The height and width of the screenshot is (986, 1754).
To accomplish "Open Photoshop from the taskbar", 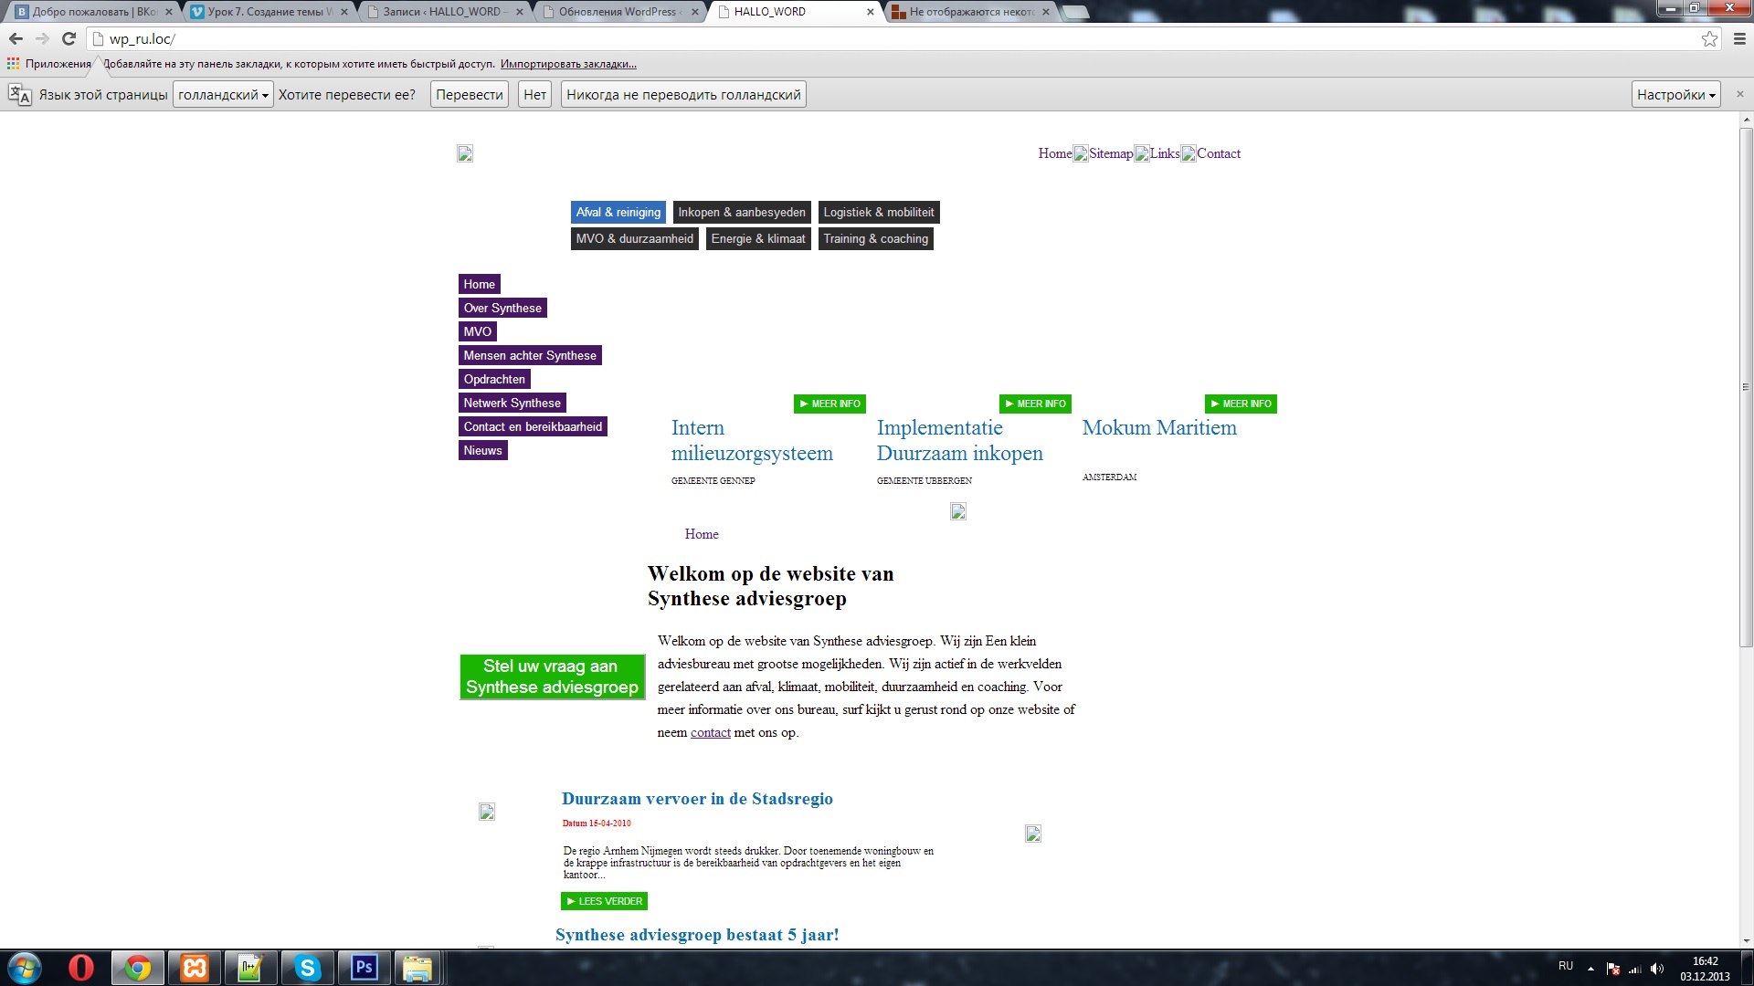I will pyautogui.click(x=364, y=968).
